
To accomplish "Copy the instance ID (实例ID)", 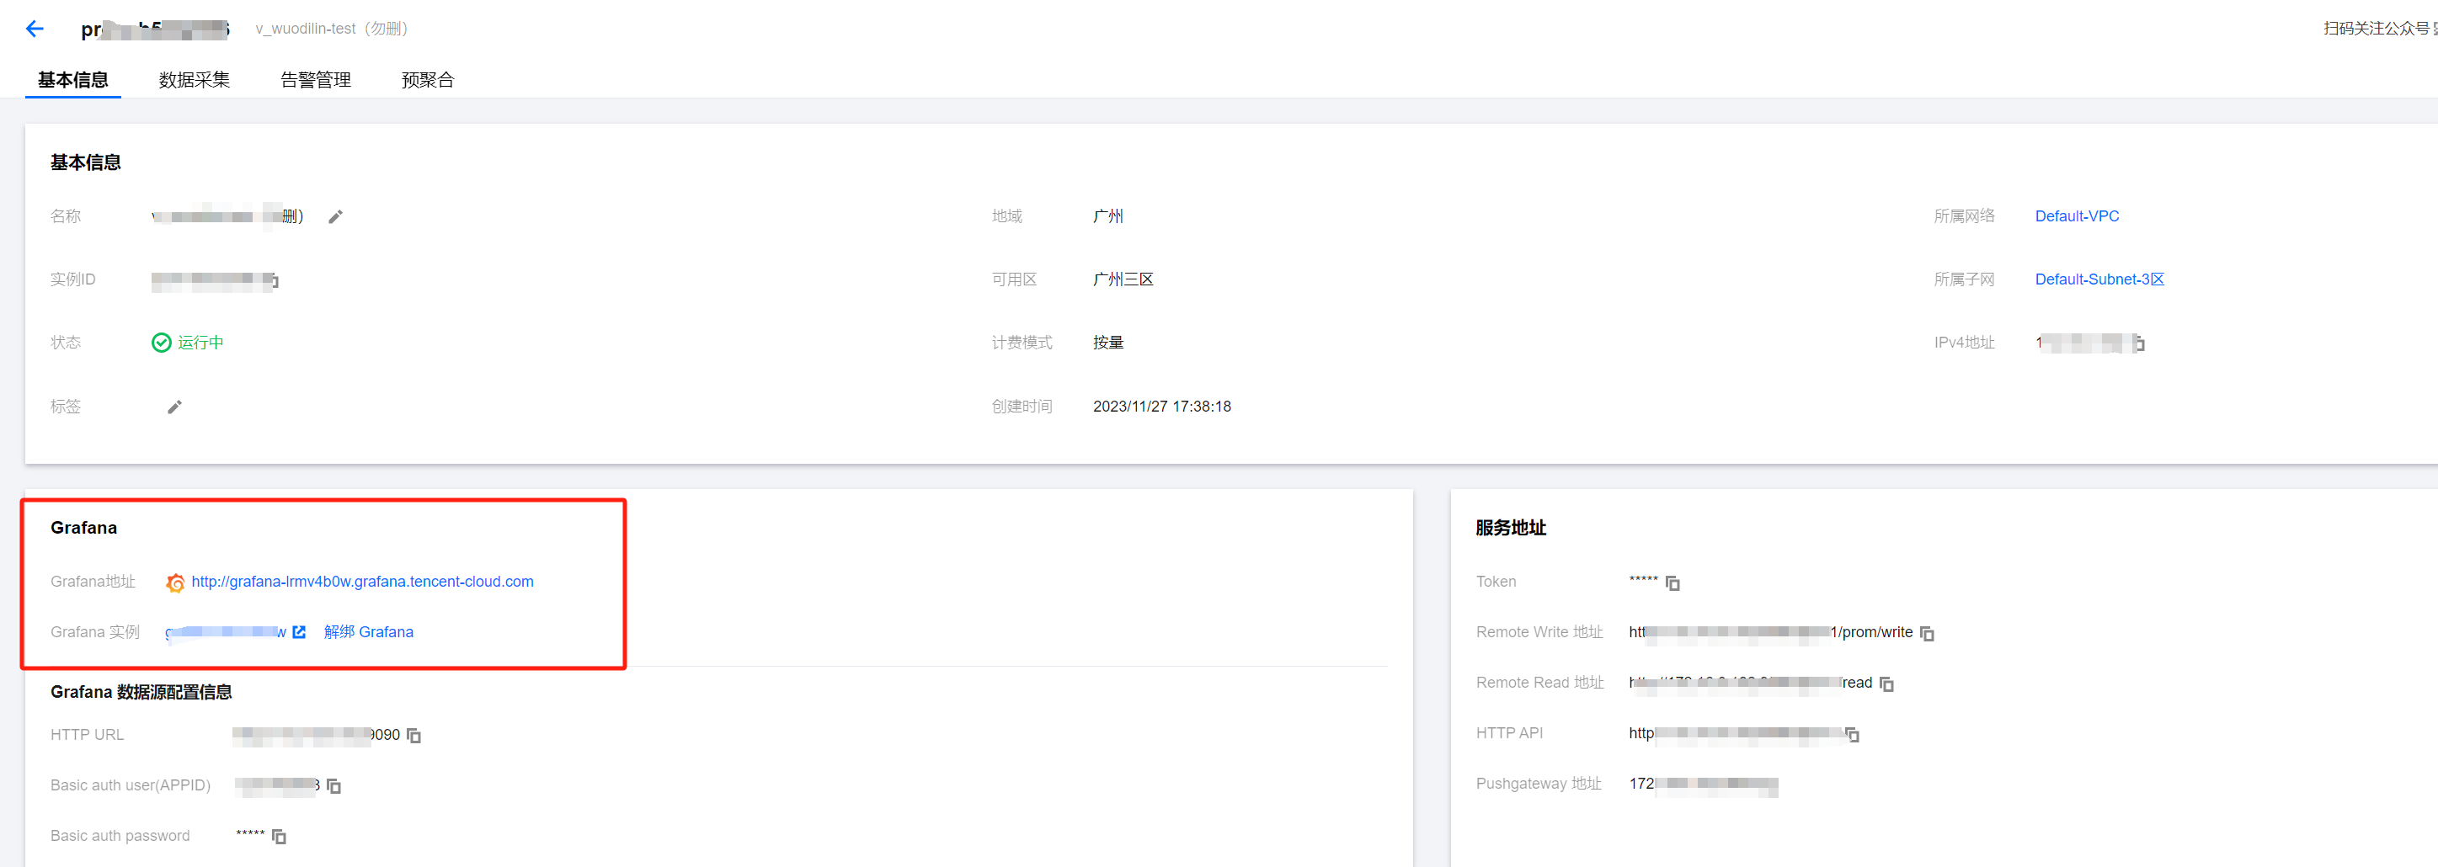I will [274, 281].
